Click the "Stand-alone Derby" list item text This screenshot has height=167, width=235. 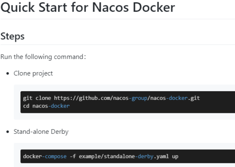pos(41,132)
